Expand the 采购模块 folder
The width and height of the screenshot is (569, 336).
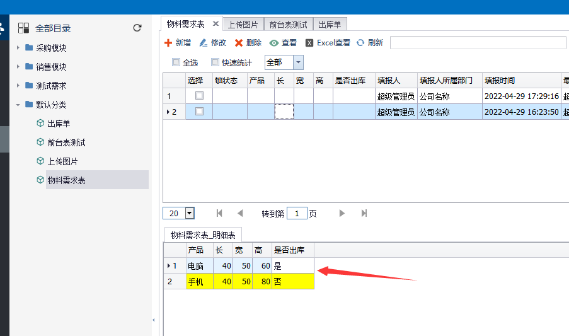click(x=18, y=48)
